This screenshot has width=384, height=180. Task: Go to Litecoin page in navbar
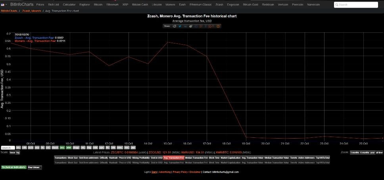pyautogui.click(x=157, y=5)
